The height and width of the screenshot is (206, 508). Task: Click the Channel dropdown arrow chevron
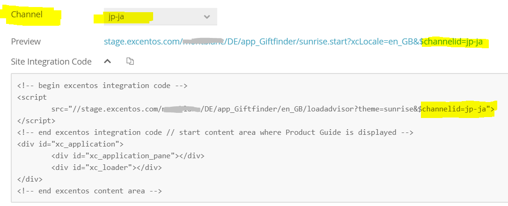(x=207, y=17)
